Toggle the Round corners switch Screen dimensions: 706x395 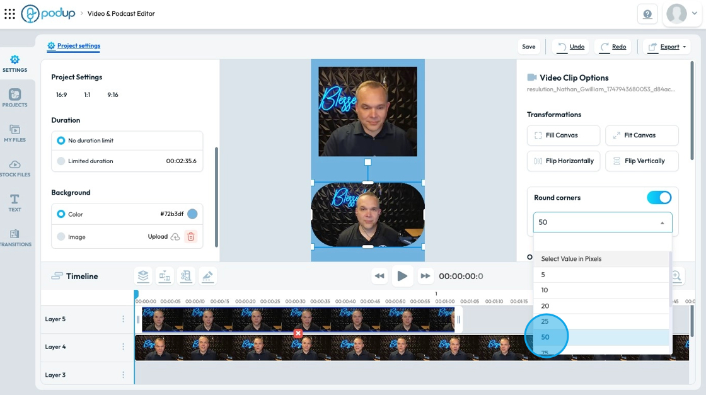tap(659, 198)
